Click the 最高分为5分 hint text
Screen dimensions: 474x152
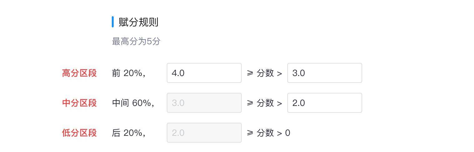coord(136,41)
